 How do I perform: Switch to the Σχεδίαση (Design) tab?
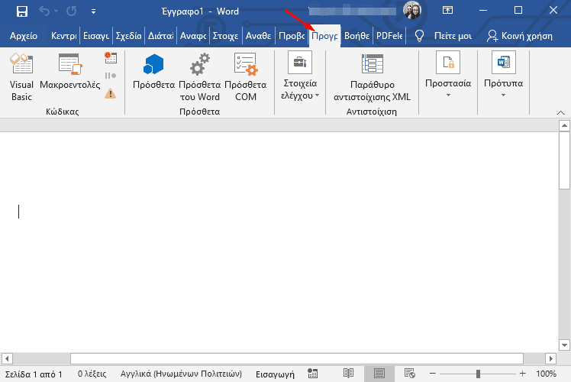pos(128,36)
